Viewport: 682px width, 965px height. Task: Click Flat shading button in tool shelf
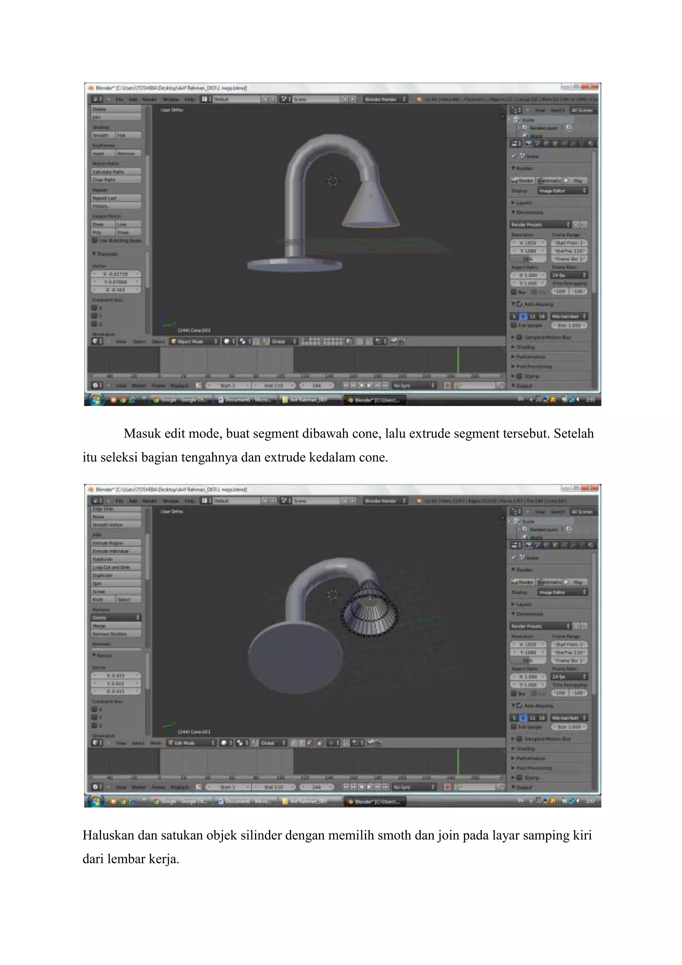(129, 135)
